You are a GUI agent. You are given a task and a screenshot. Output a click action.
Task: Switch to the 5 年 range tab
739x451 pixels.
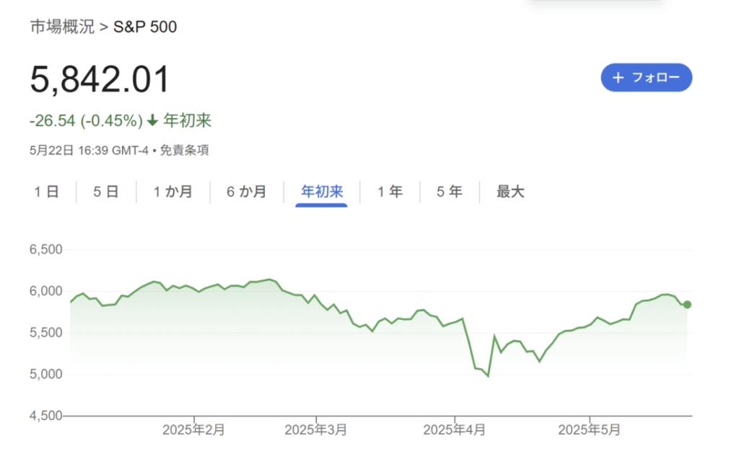pyautogui.click(x=449, y=192)
